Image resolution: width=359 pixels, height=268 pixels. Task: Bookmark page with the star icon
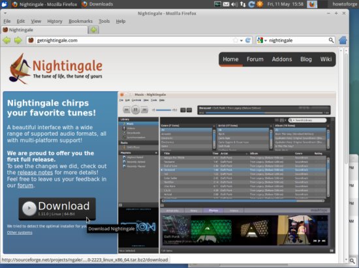click(236, 40)
